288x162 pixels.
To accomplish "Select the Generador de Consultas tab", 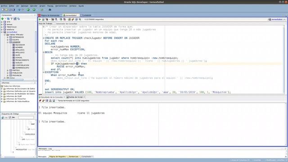I will point(67,24).
